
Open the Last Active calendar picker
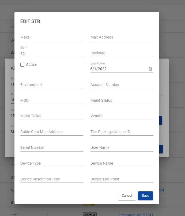[150, 69]
